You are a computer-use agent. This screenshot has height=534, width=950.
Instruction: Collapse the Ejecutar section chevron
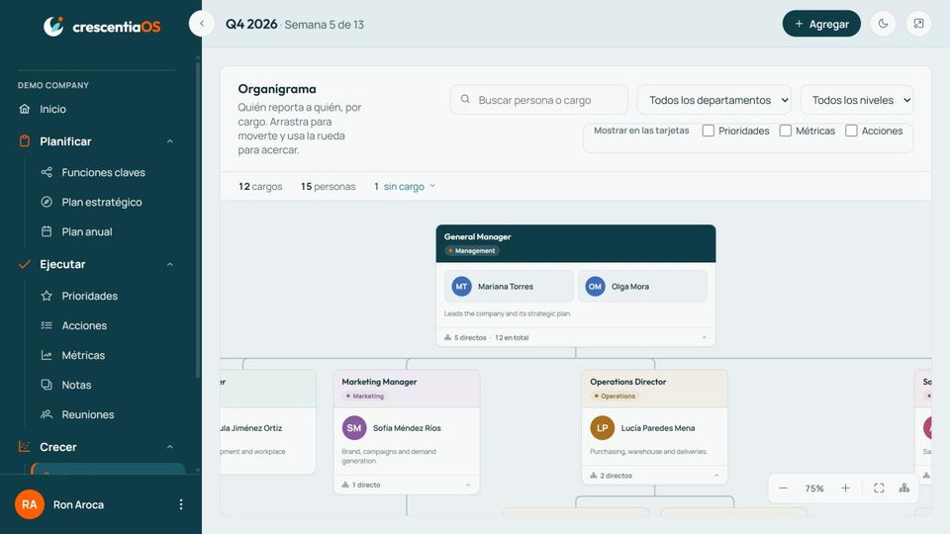pos(169,265)
